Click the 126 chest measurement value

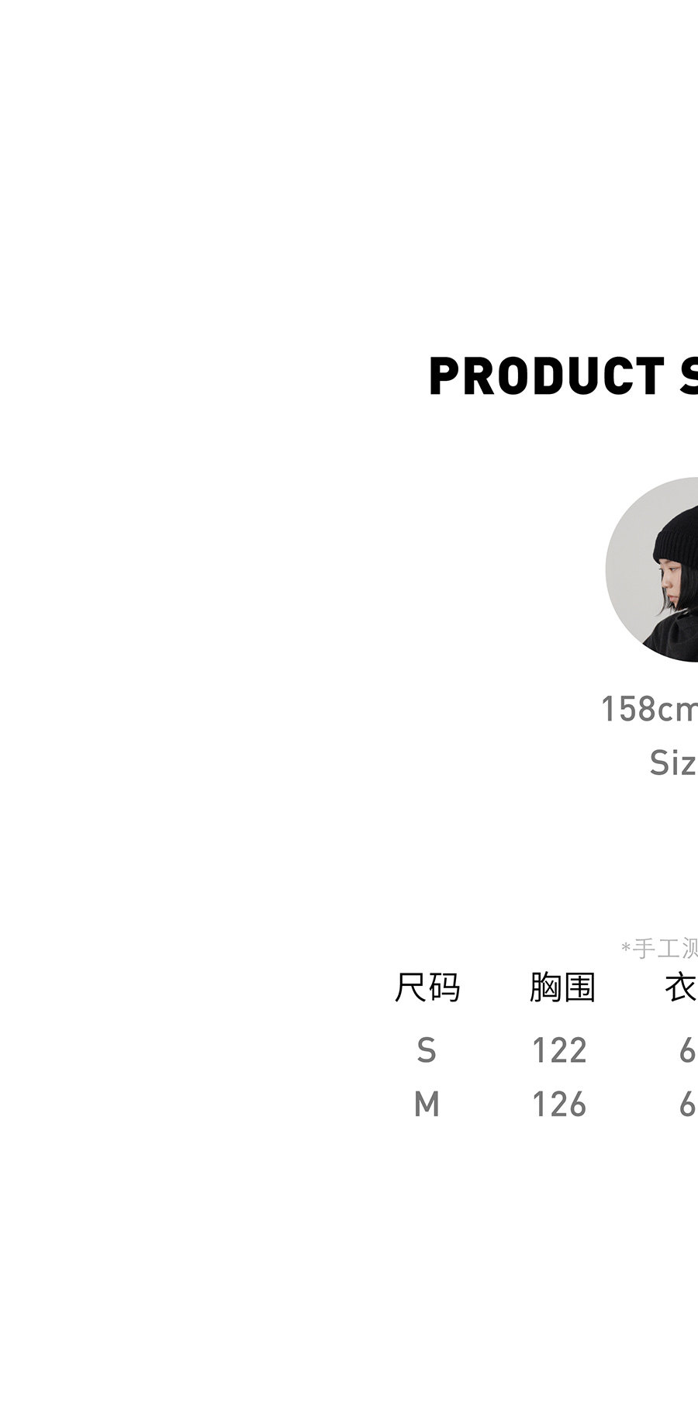tap(559, 1105)
